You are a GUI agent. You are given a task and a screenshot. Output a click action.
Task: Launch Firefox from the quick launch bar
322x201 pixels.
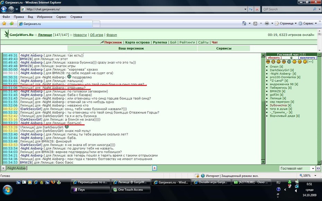(53, 182)
